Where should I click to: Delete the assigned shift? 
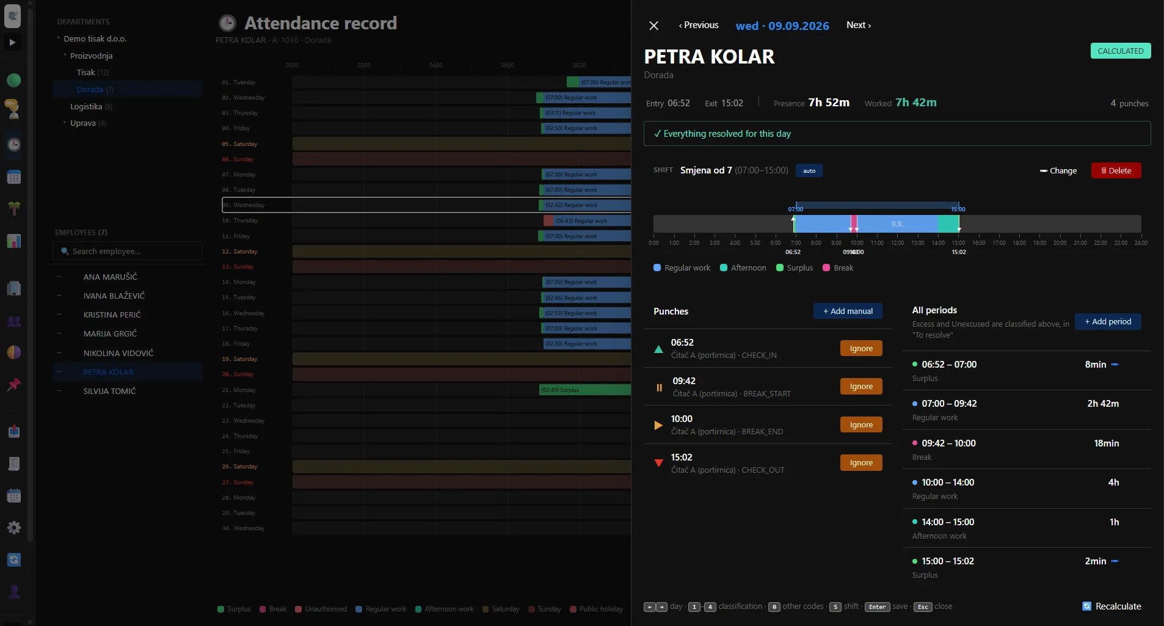coord(1116,170)
